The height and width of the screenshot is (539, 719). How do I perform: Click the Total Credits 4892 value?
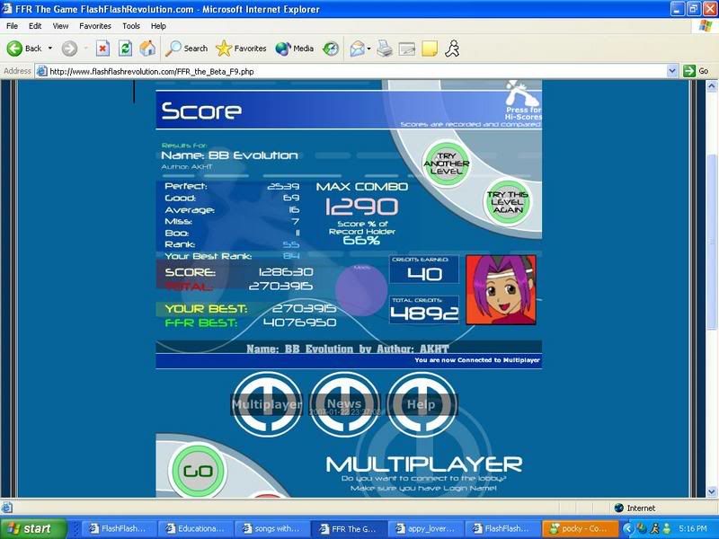pos(424,313)
